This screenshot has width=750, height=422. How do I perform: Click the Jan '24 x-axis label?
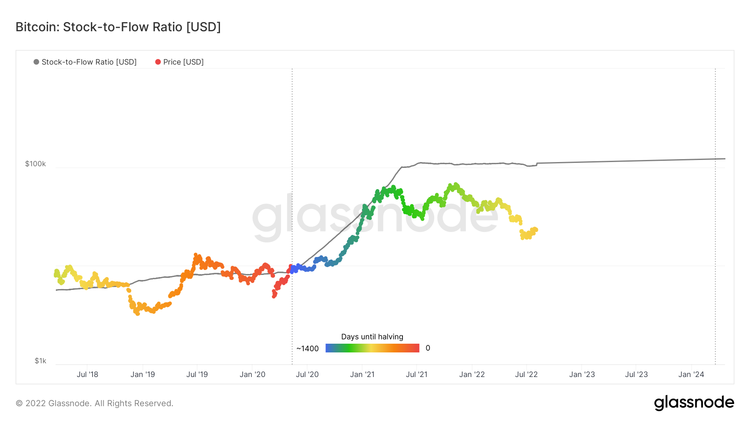click(691, 375)
